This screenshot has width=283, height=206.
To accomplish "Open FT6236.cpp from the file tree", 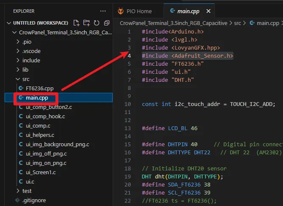I will (39, 88).
